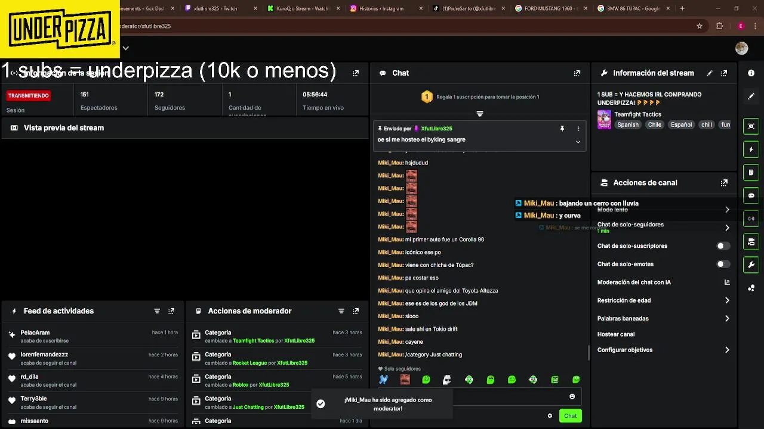
Task: Open Moderación del chat con IA link
Action: point(727,282)
